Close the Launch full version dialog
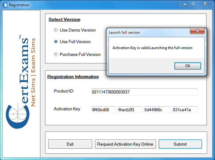Image resolution: width=215 pixels, height=160 pixels. 197,31
